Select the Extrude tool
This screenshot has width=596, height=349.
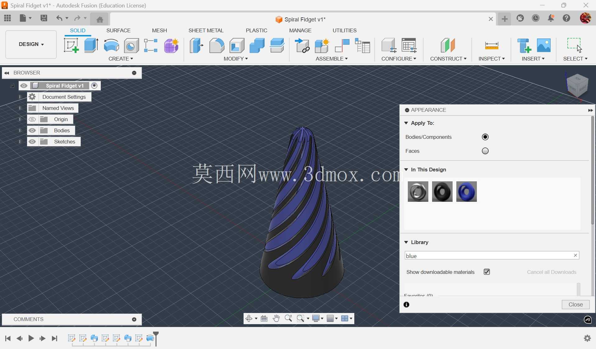(x=91, y=45)
